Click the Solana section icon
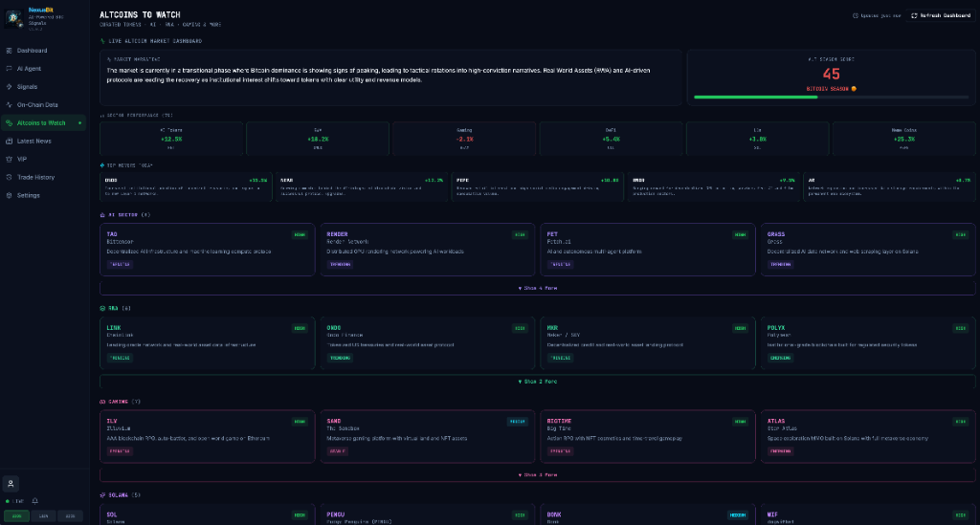Image resolution: width=980 pixels, height=525 pixels. click(102, 495)
